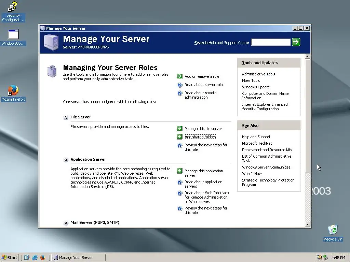Open Read about Web Interface for Remote Administration

click(x=206, y=197)
